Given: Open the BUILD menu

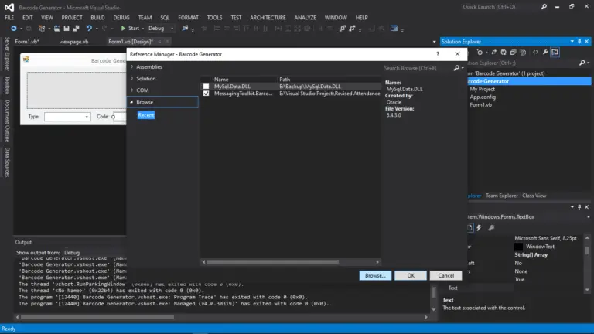Looking at the screenshot, I should point(97,17).
